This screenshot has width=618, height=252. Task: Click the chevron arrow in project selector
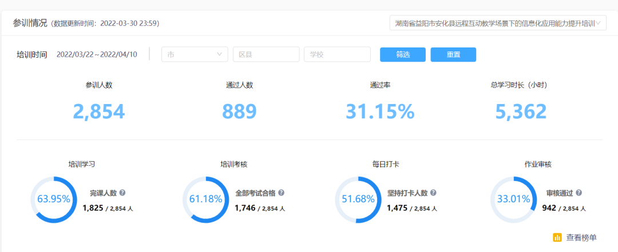pyautogui.click(x=599, y=23)
